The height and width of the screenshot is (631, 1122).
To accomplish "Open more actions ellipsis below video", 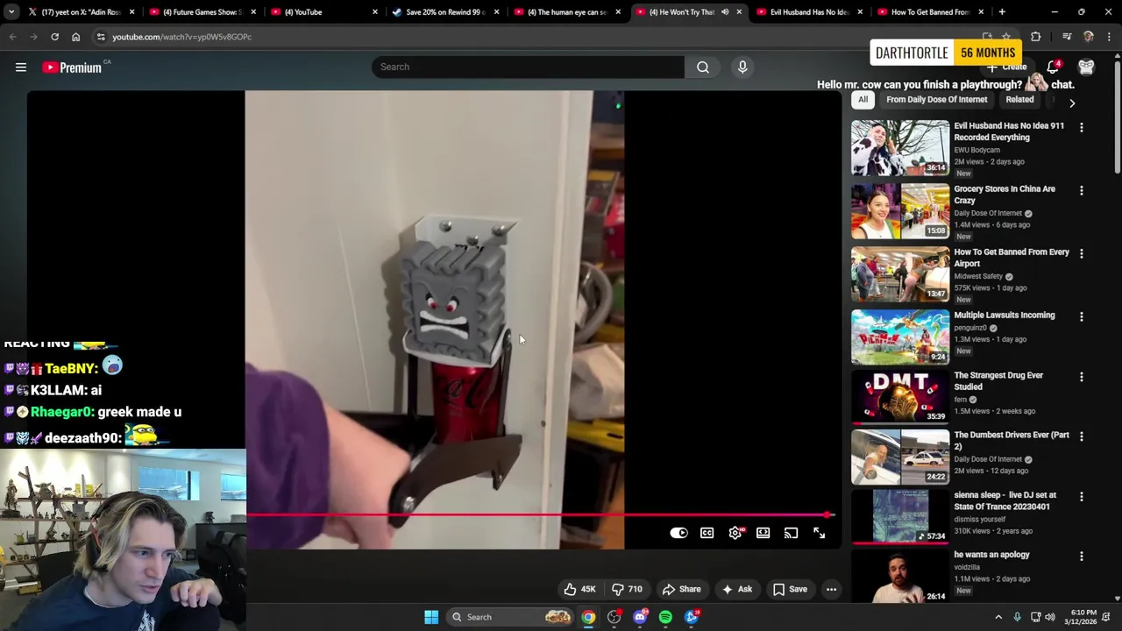I will pyautogui.click(x=831, y=589).
